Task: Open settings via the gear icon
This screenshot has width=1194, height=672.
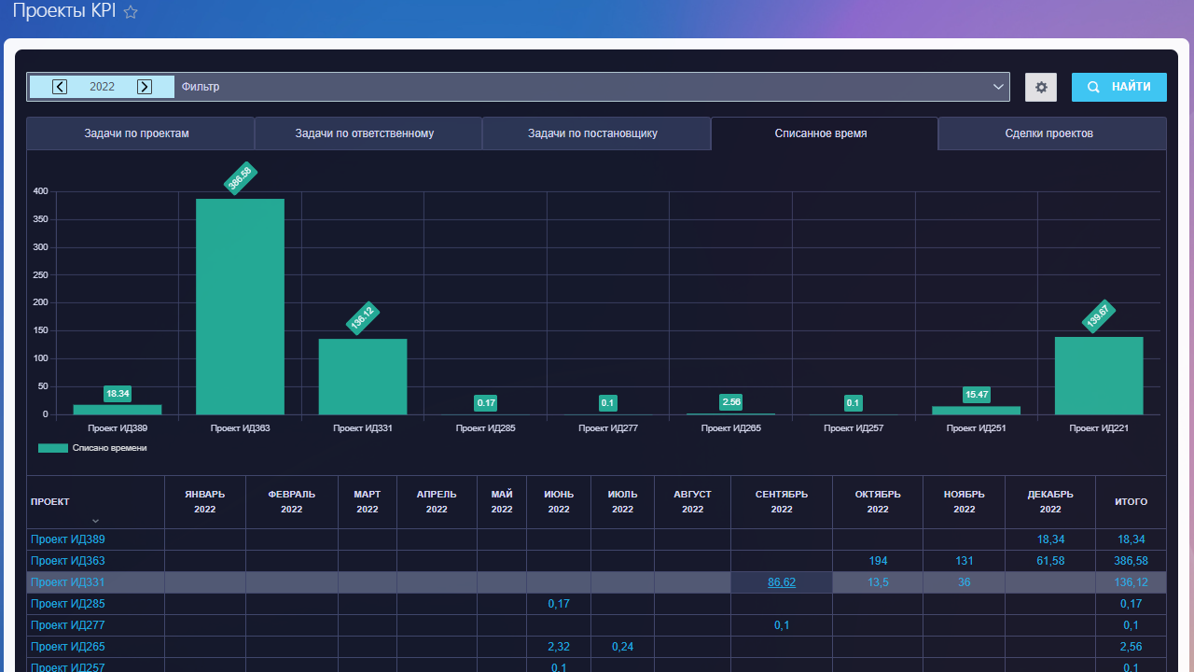Action: (1041, 87)
